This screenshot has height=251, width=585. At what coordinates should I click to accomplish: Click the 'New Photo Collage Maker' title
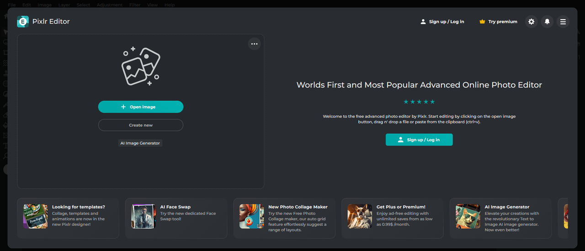tap(298, 207)
